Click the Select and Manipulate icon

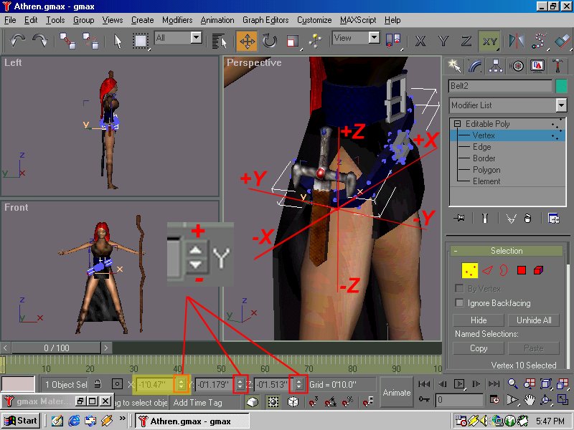click(315, 41)
